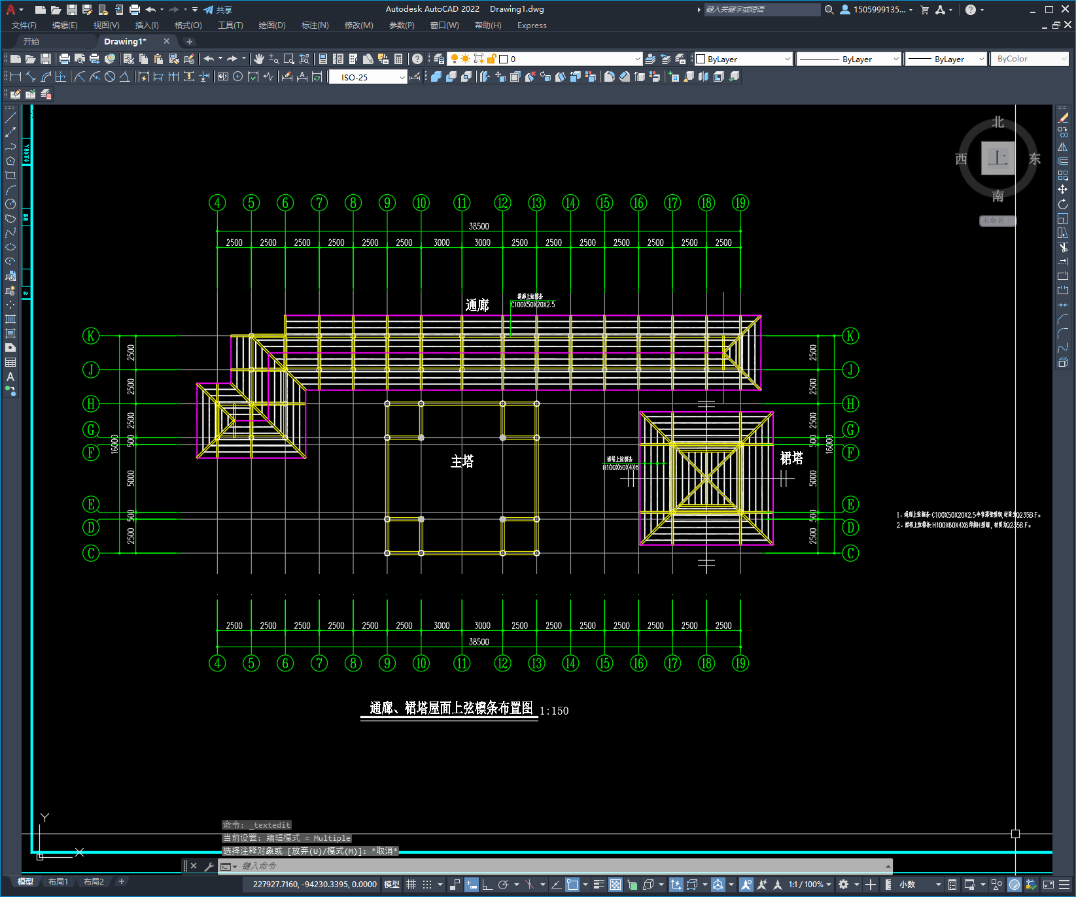
Task: Click the Arc Length dimension icon
Action: point(46,76)
